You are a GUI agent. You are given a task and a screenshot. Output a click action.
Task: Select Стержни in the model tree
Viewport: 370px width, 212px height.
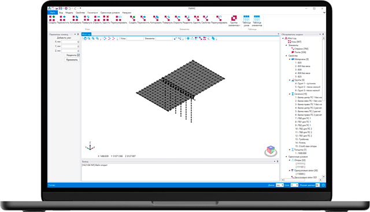tap(301, 49)
